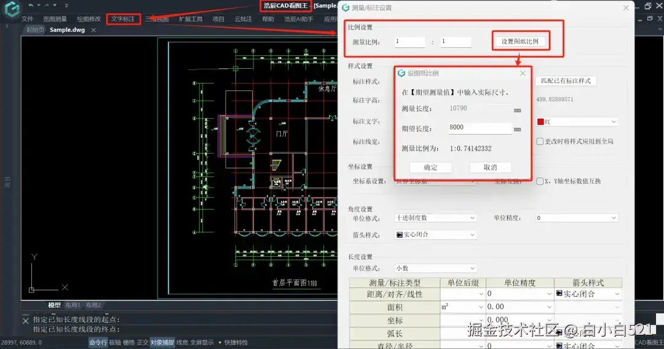
Task: Open the 览图测量 menu
Action: point(55,19)
